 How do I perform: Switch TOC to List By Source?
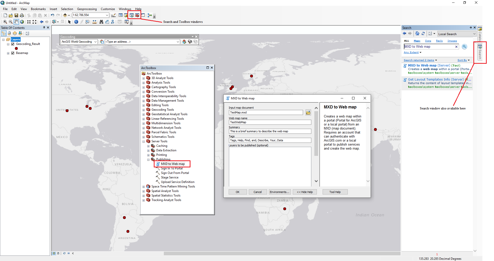(9, 33)
